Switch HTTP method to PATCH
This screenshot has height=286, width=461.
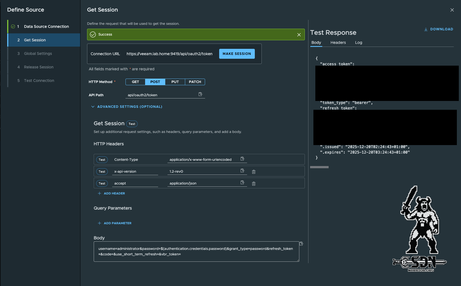tap(195, 82)
